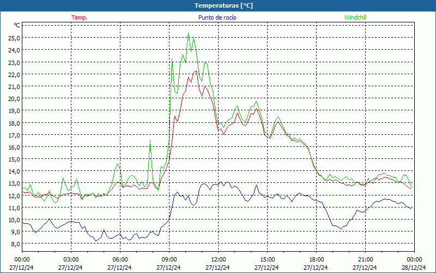This screenshot has height=273, width=436.
Task: Click the green 'Windchill' legend label
Action: point(355,17)
